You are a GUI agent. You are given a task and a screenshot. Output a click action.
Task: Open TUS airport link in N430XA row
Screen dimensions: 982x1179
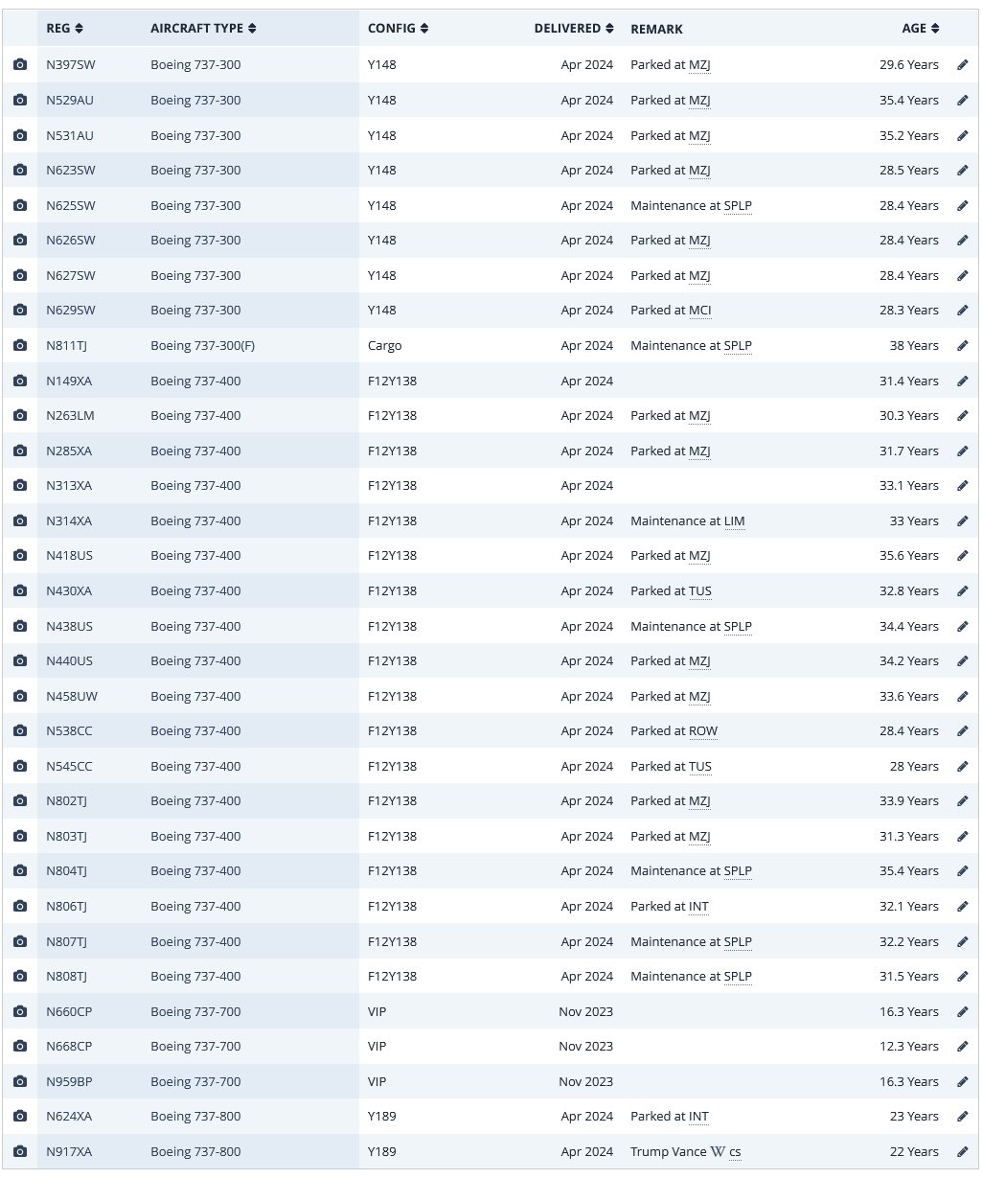tap(700, 590)
